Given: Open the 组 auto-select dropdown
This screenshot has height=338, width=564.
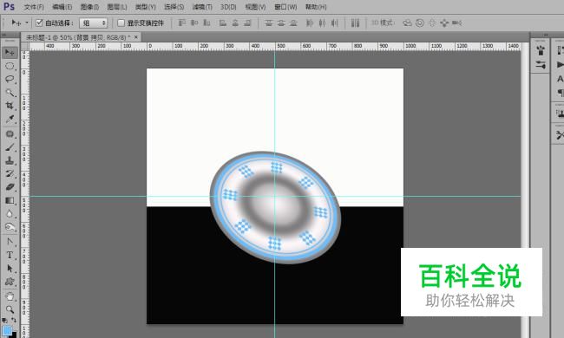Looking at the screenshot, I should point(94,23).
